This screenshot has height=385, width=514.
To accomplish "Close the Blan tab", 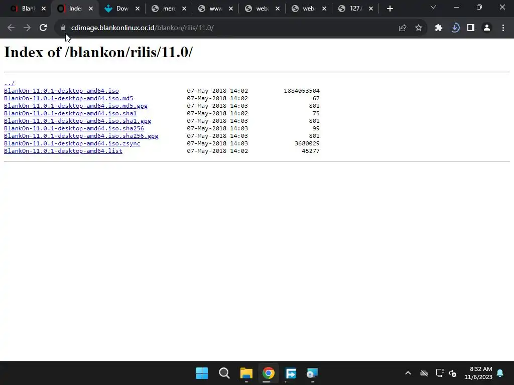I will tap(44, 9).
